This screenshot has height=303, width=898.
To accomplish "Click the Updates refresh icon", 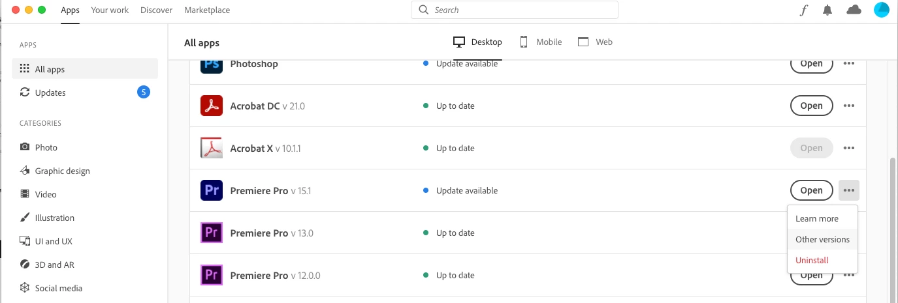I will point(25,93).
